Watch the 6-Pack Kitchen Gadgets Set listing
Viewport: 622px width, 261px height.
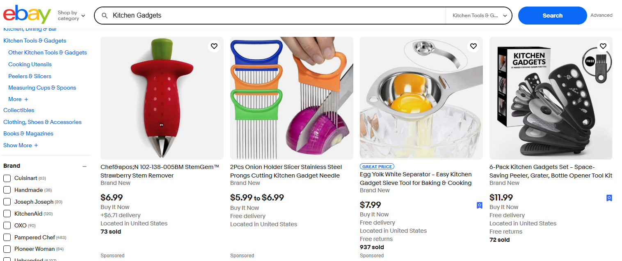click(x=603, y=46)
